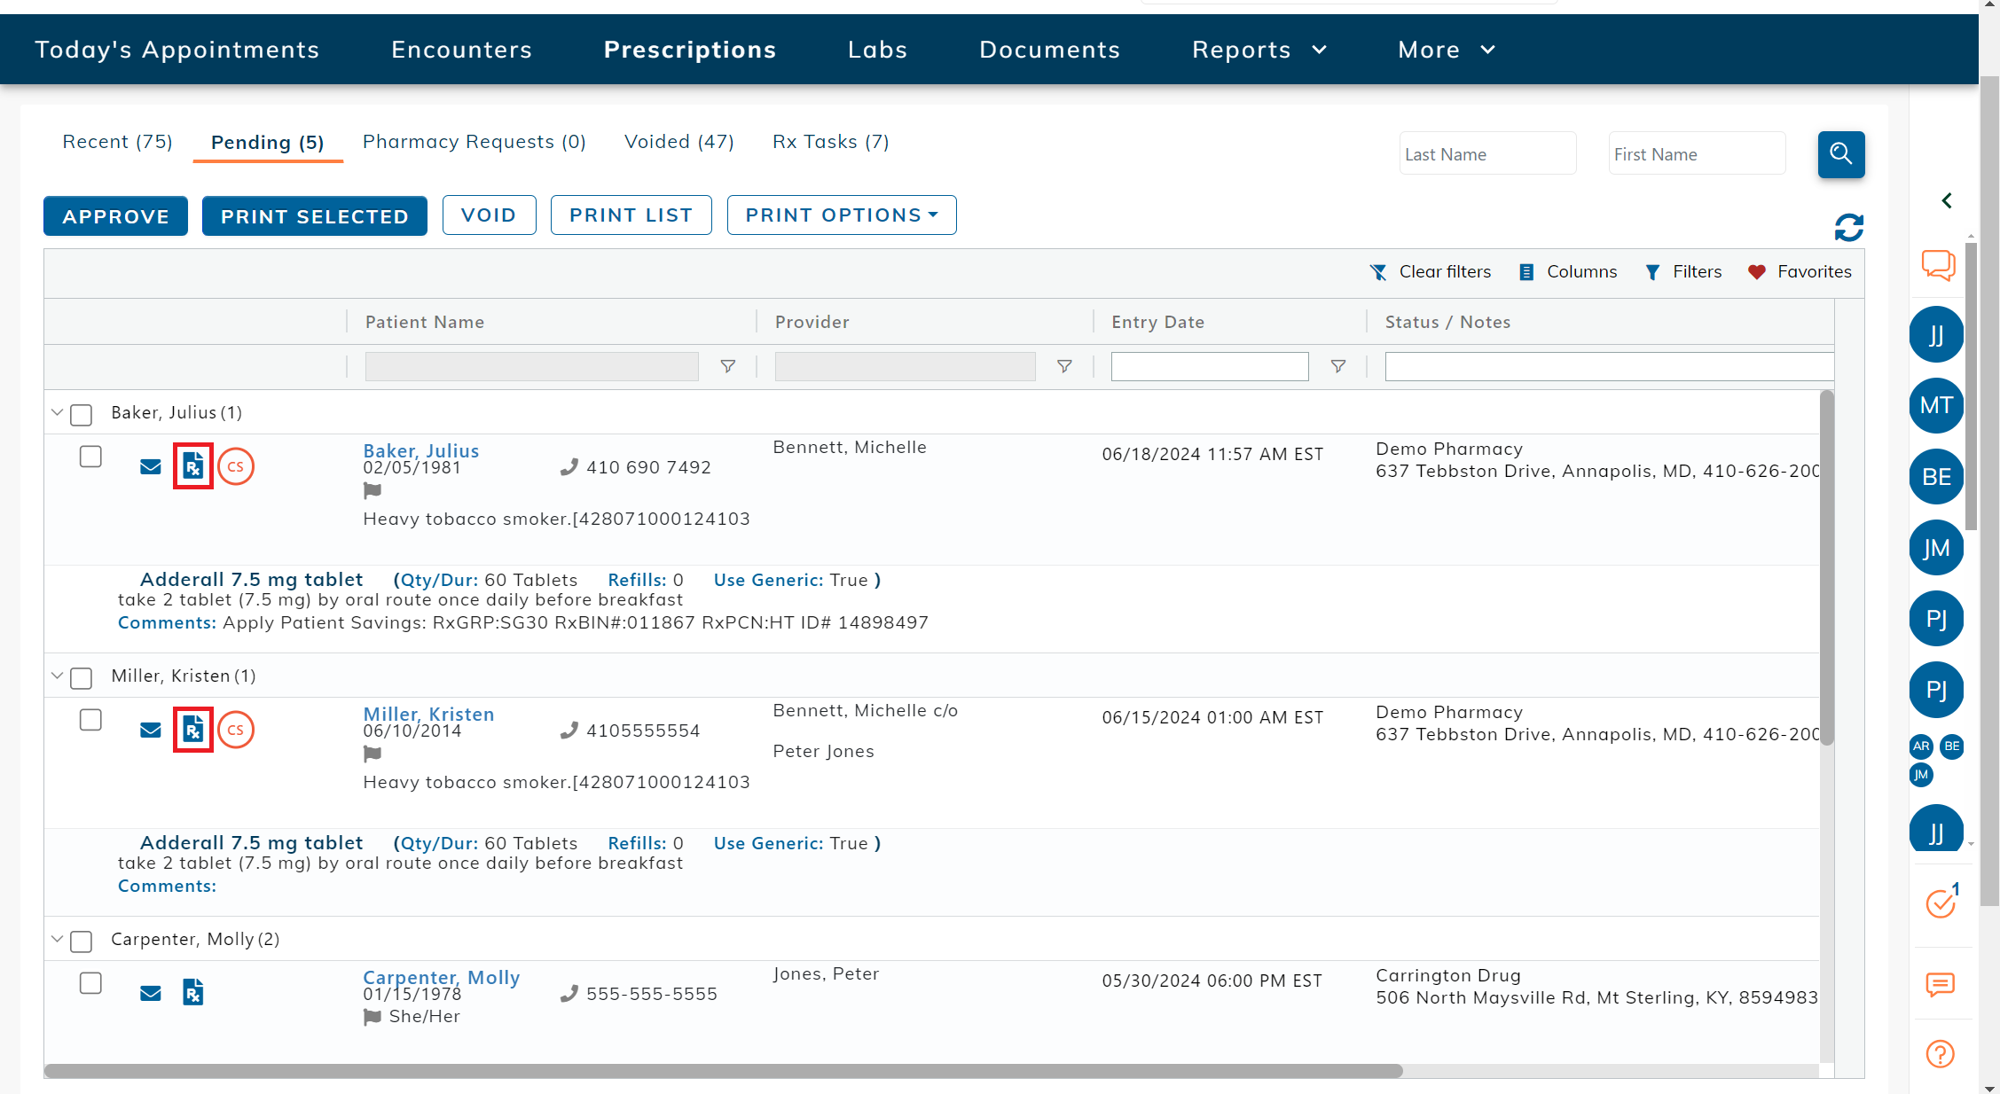Go to Today's Appointments
2000x1094 pixels.
[x=177, y=50]
